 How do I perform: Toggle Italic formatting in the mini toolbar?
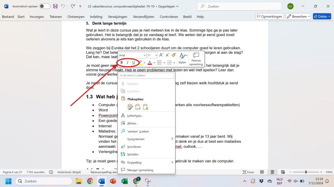click(128, 62)
